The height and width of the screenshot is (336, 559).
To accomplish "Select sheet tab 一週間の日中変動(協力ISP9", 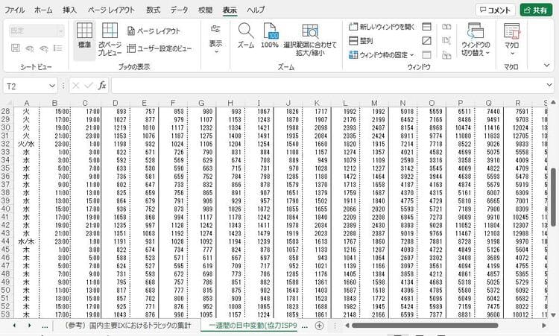I will tap(253, 326).
